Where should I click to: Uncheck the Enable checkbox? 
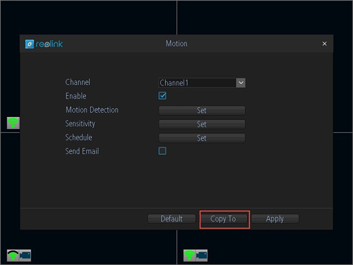click(162, 95)
